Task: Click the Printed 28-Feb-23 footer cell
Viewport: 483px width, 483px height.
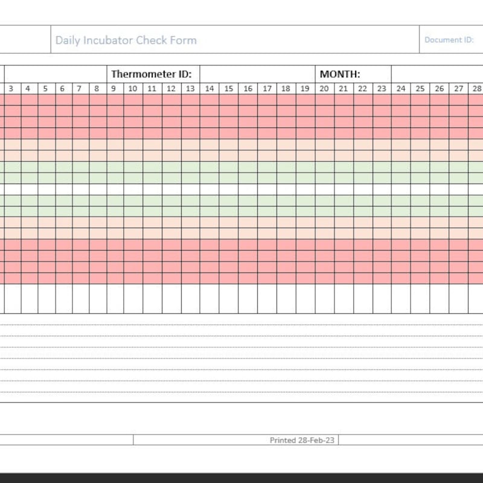Action: click(302, 440)
